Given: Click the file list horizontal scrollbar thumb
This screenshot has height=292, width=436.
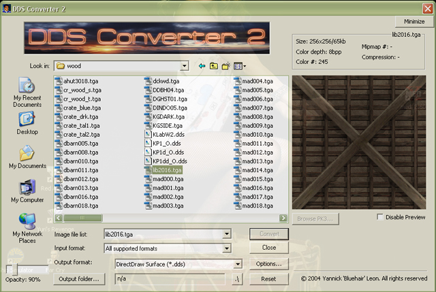Looking at the screenshot, I should tap(83, 218).
